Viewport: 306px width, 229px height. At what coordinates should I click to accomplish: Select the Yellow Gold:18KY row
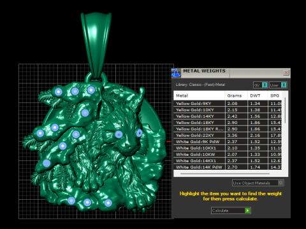[x=228, y=123]
